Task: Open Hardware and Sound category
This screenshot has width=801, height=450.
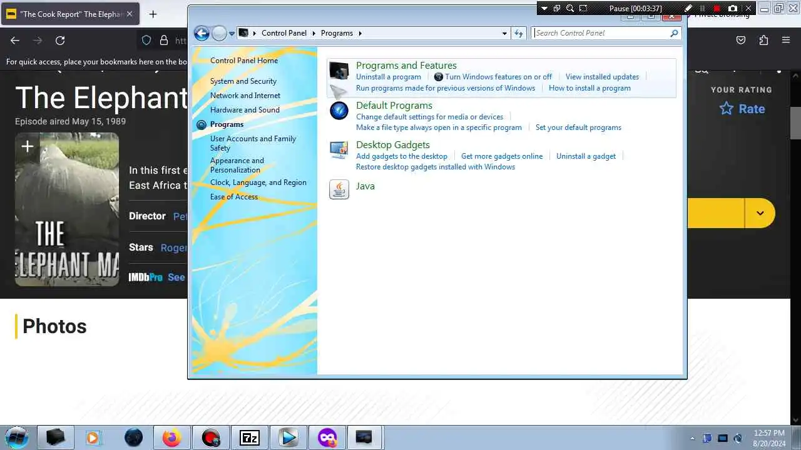Action: pyautogui.click(x=245, y=110)
